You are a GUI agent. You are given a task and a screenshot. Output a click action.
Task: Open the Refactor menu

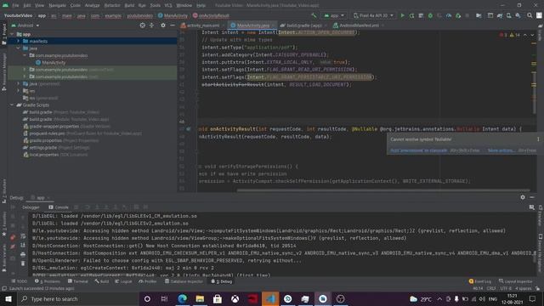coord(112,5)
